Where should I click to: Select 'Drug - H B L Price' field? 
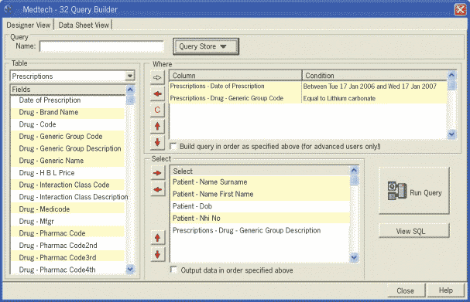click(67, 173)
